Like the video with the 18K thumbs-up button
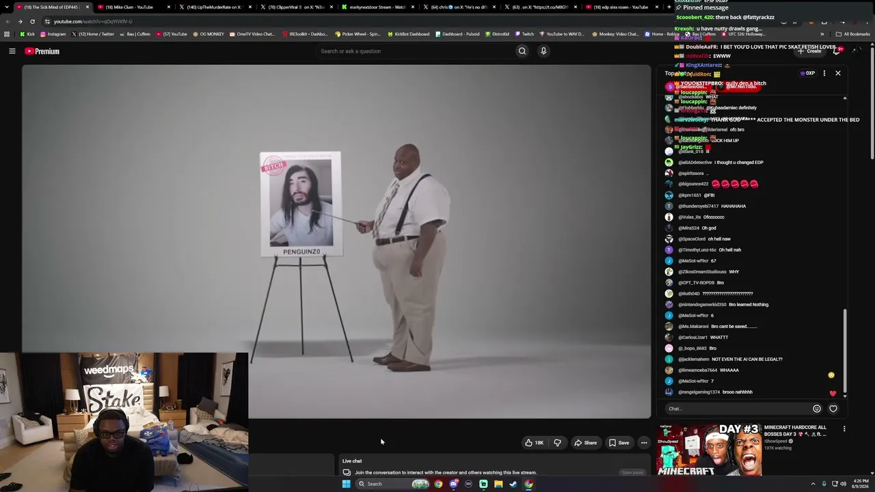The width and height of the screenshot is (875, 492). pyautogui.click(x=534, y=443)
